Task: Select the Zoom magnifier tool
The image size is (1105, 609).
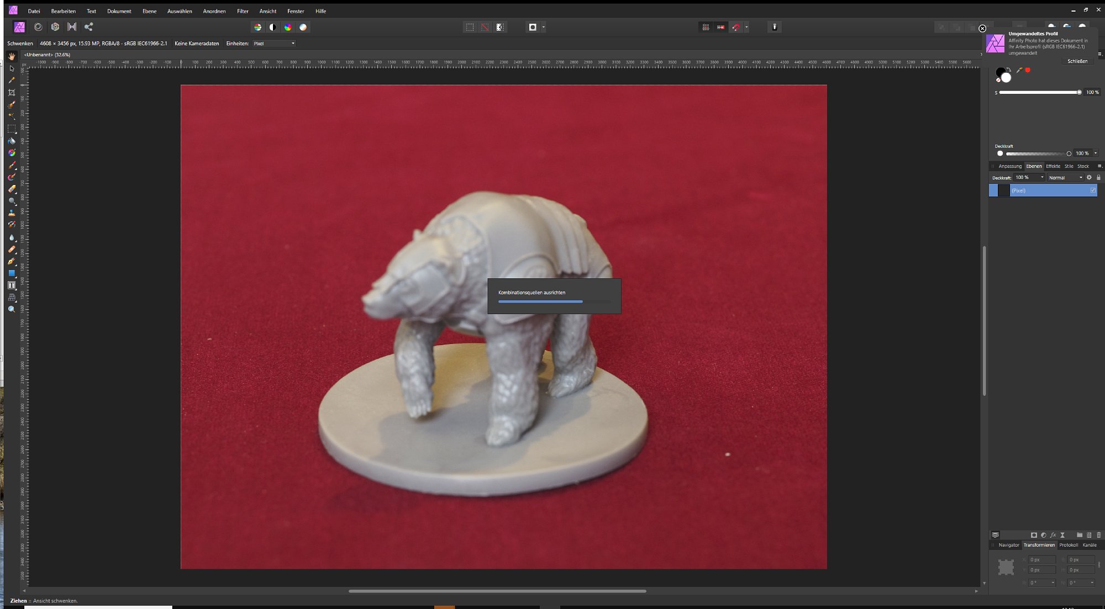Action: (x=12, y=309)
